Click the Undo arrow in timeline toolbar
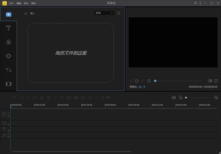The image size is (221, 154). point(14,97)
